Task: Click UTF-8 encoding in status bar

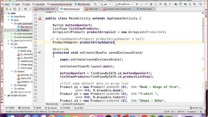Action: [x=181, y=112]
